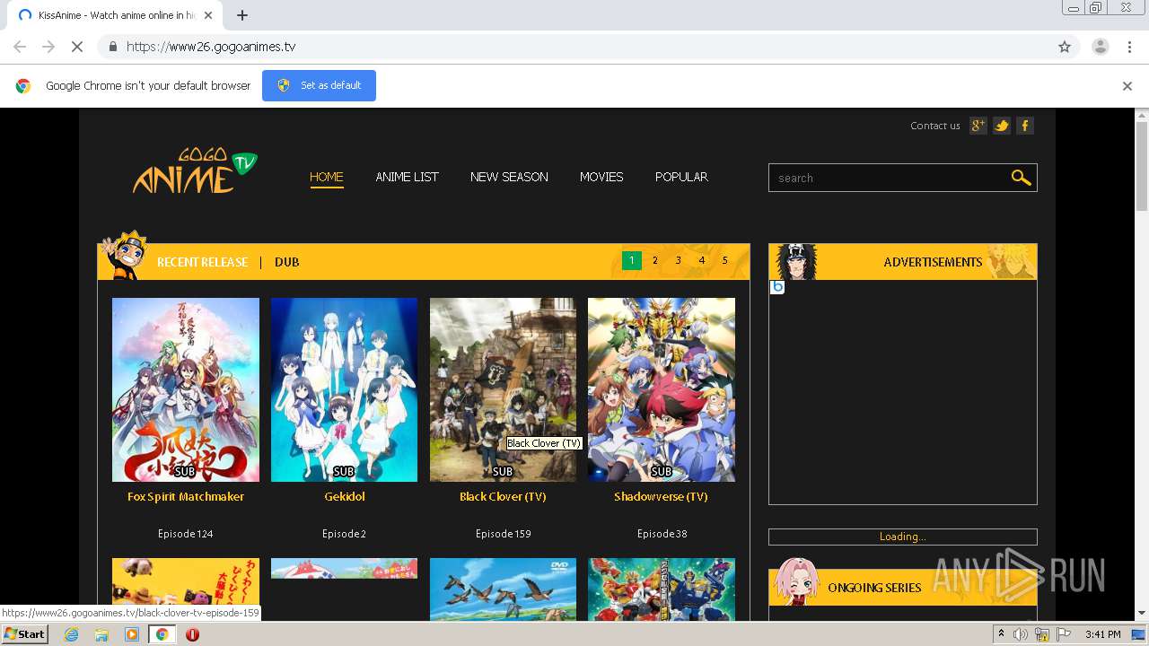Open the Twitter social icon
Screen dimensions: 1149x646
click(1002, 126)
